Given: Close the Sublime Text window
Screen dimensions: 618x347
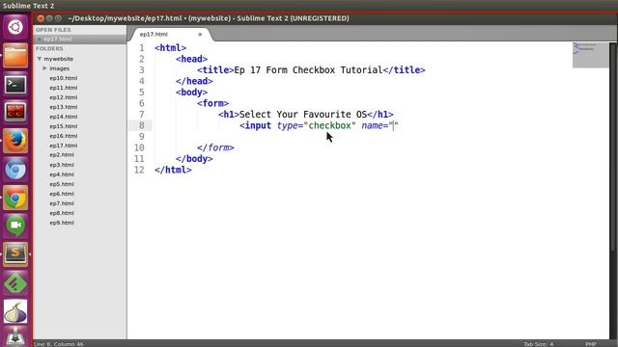Looking at the screenshot, I should click(x=41, y=18).
